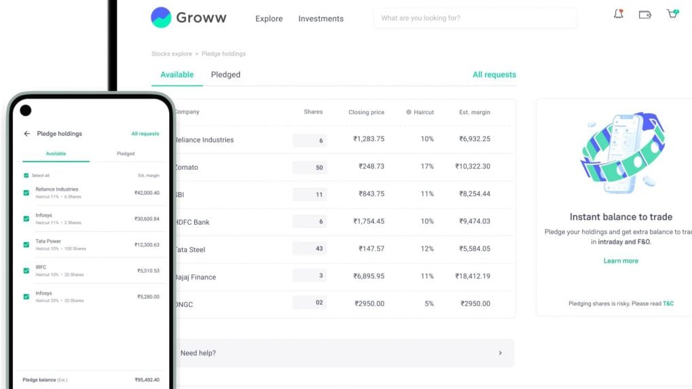Click est. margin ₹10,322.30 cell
This screenshot has width=692, height=389.
click(x=473, y=166)
